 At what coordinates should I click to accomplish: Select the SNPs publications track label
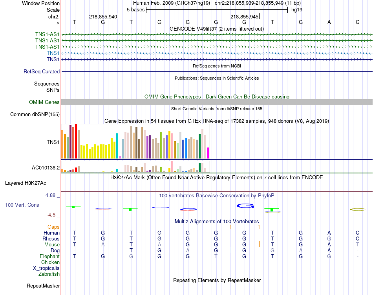point(53,90)
